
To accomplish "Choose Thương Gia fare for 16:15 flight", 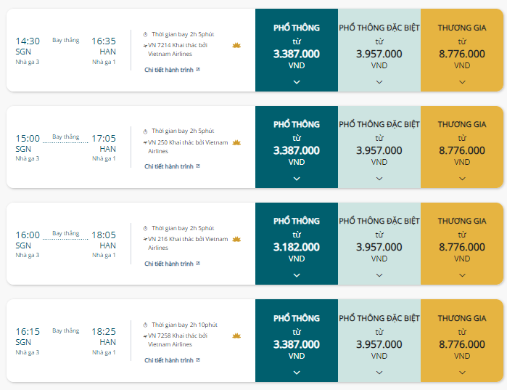I will coord(462,341).
